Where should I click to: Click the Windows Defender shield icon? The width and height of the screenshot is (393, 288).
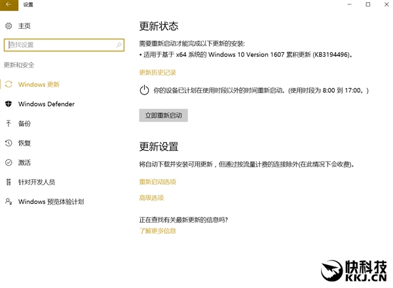tap(9, 104)
